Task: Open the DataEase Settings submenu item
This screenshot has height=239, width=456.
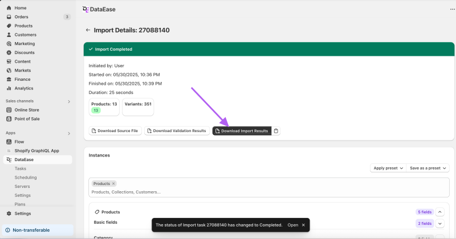Action: coord(23,195)
